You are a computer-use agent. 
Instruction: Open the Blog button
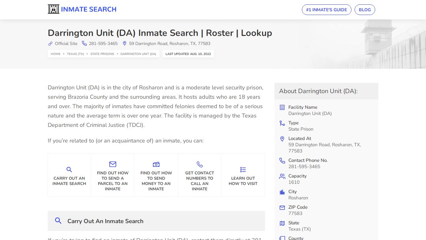click(365, 10)
